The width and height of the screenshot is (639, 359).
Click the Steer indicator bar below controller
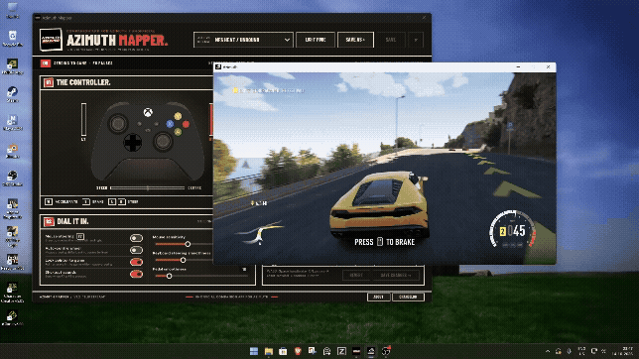(x=148, y=187)
